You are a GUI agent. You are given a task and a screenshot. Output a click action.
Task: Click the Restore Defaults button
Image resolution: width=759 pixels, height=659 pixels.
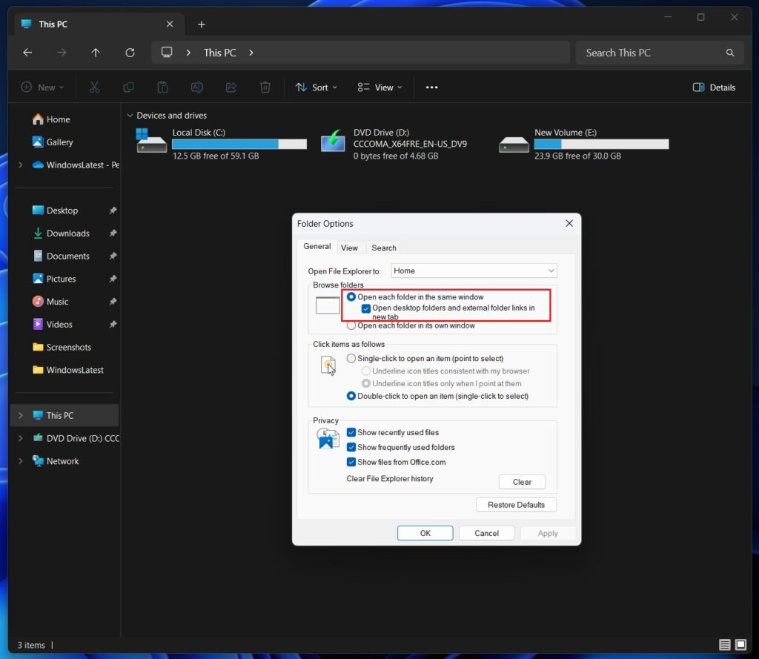[516, 504]
